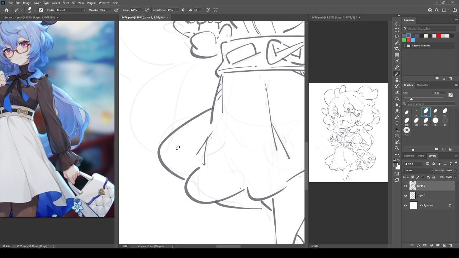Screen dimensions: 459x258
Task: Toggle lock transparent pixels
Action: [x=412, y=177]
